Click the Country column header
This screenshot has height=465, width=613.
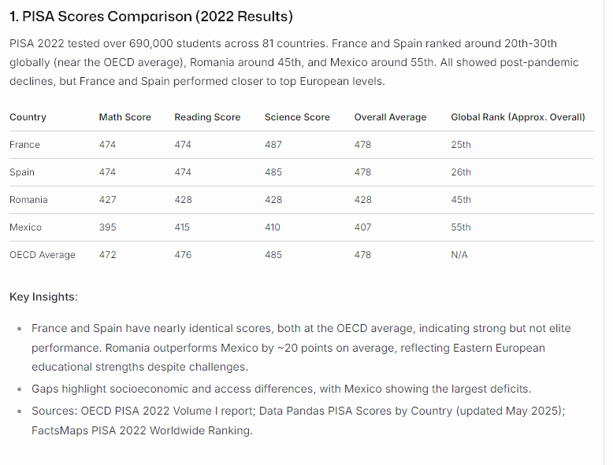(28, 117)
